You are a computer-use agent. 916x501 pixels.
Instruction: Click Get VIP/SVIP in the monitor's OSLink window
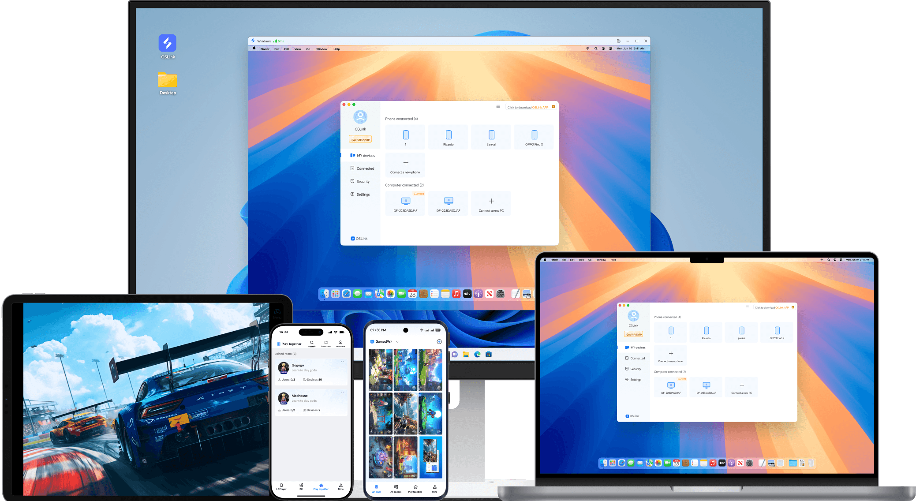point(360,139)
